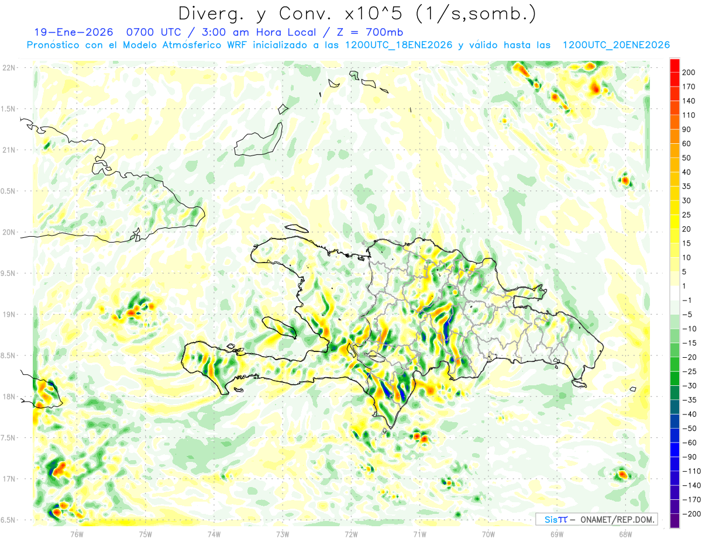702x542 pixels.
Task: Click the '75W' longitude label
Action: point(146,534)
